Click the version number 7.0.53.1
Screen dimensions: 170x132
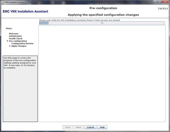tap(163, 8)
